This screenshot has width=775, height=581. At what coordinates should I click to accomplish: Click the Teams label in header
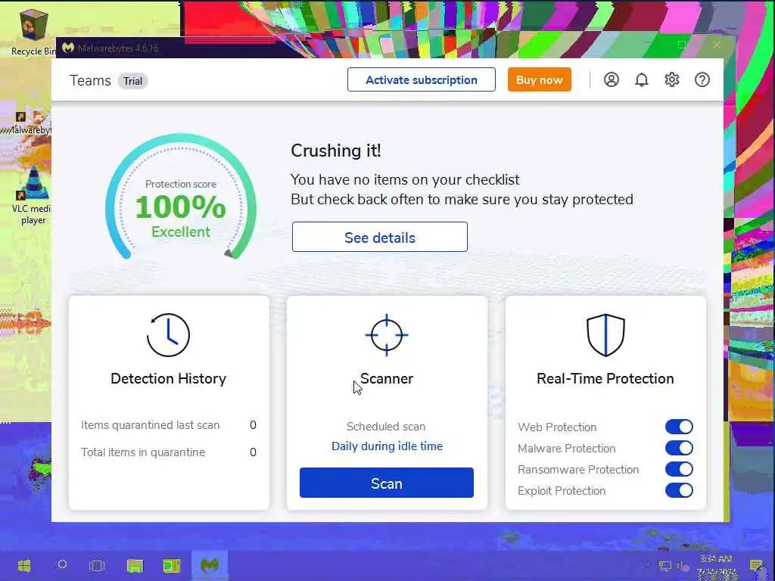[x=90, y=80]
